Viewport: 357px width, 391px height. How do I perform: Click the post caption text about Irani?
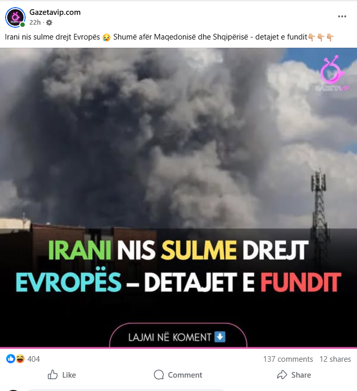click(x=170, y=37)
